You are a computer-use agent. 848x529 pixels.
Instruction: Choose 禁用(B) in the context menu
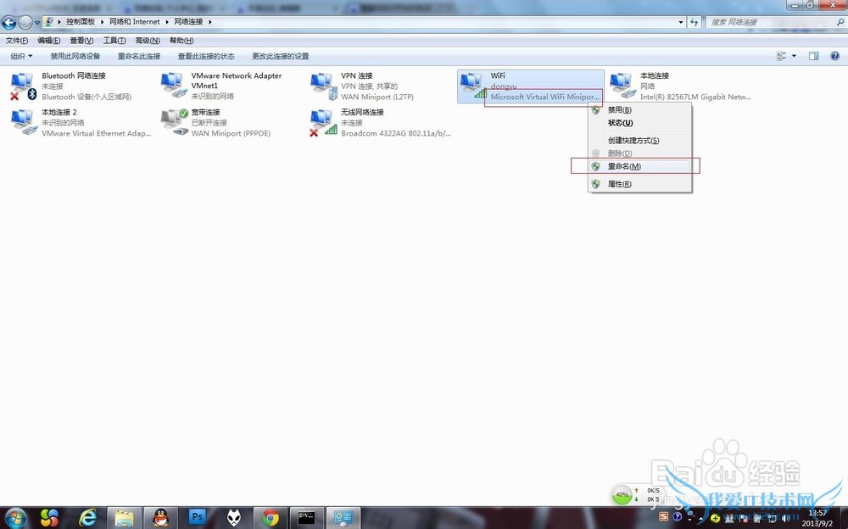(639, 110)
